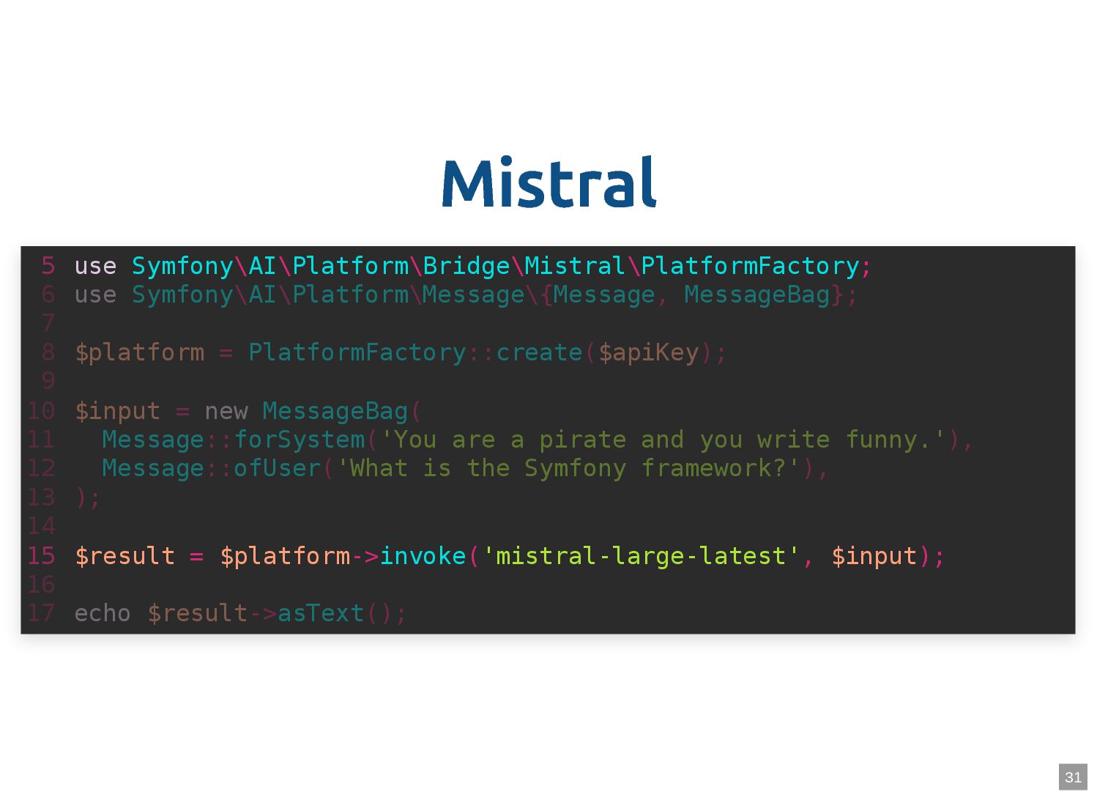Click the closing ');' on line 13
1097x800 pixels.
(x=88, y=497)
